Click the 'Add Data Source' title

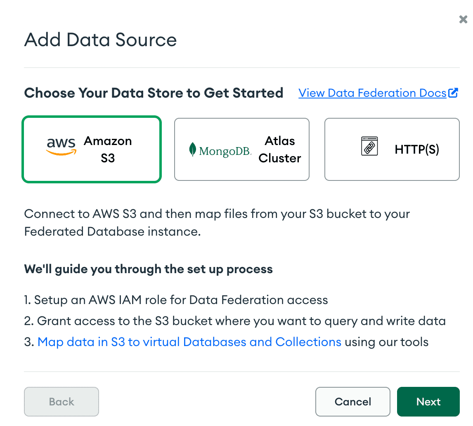101,40
